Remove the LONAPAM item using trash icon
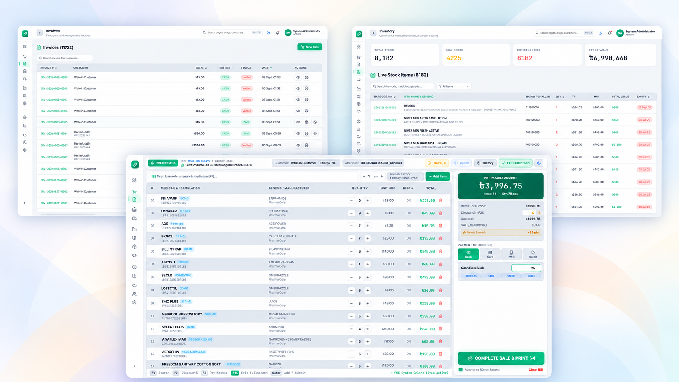Screen dimensions: 679x382 pos(441,213)
